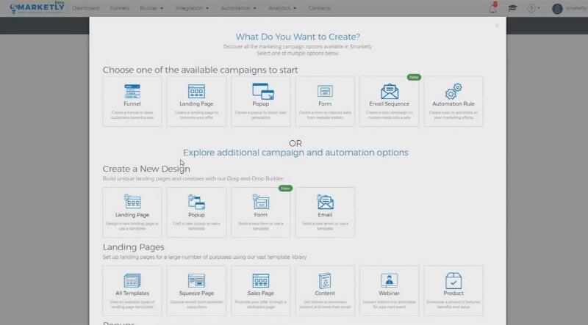The width and height of the screenshot is (588, 325).
Task: Open the Dashboard menu item
Action: click(86, 8)
